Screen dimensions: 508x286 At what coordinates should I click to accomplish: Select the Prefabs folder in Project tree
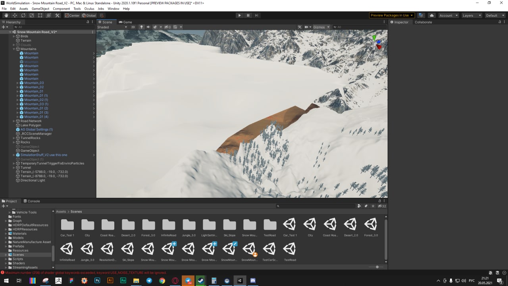tap(18, 246)
